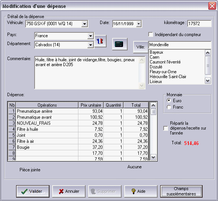This screenshot has height=201, width=218.
Task: Open help via the lightbulb Aide button
Action: point(141,191)
